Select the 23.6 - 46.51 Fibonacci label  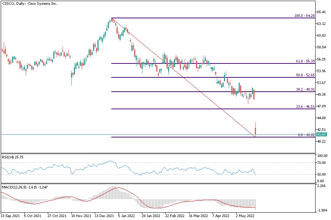pos(305,106)
